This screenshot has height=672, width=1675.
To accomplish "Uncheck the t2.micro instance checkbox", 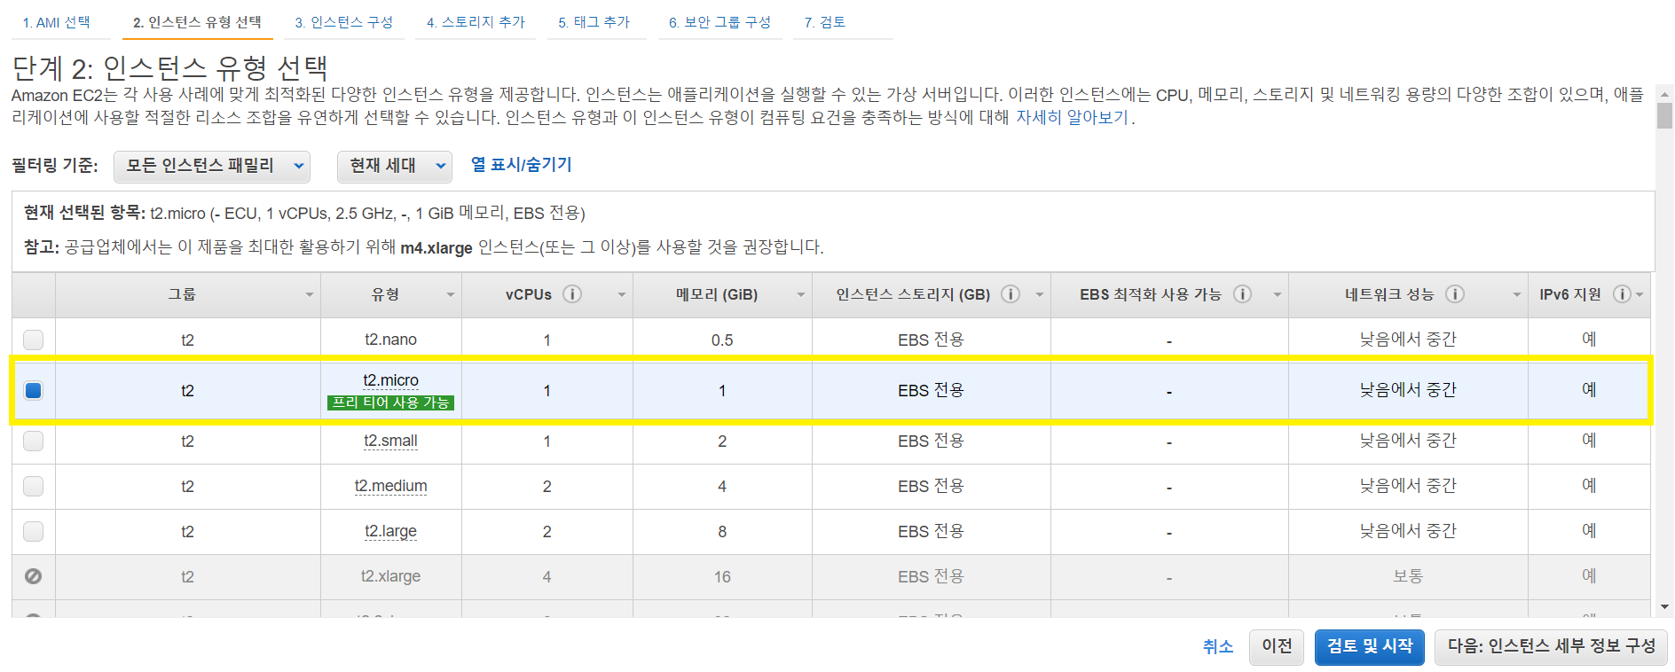I will [x=33, y=390].
